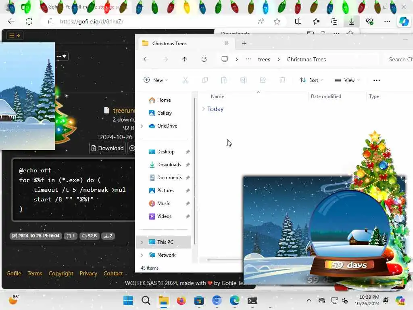Click the Copy toolbar icon

pyautogui.click(x=204, y=80)
